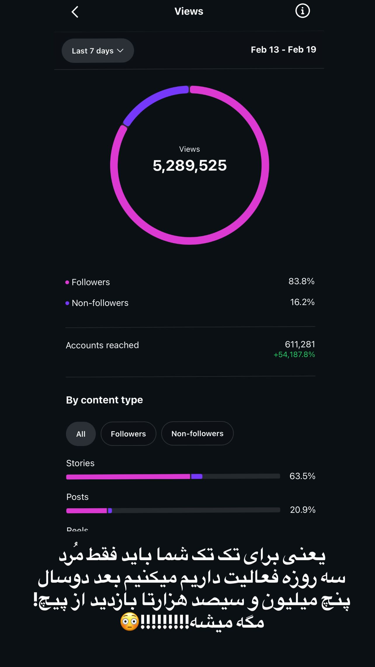Tap the Non-followers 16.2% legend row
375x667 pixels.
click(190, 303)
